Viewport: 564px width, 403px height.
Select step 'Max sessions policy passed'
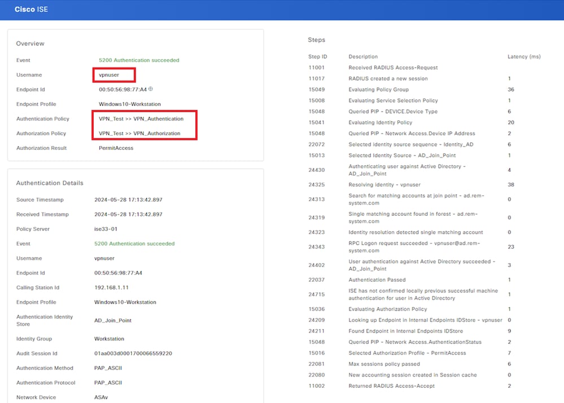click(384, 364)
